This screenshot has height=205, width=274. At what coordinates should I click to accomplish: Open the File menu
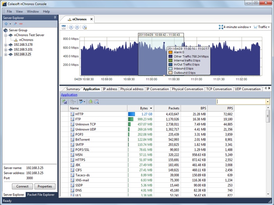pos(9,11)
